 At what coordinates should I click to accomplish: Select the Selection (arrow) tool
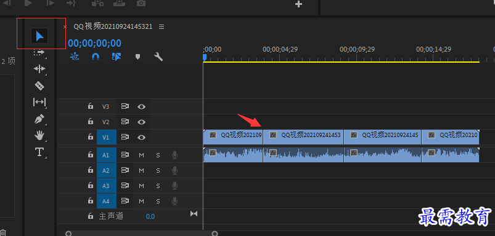coord(39,36)
